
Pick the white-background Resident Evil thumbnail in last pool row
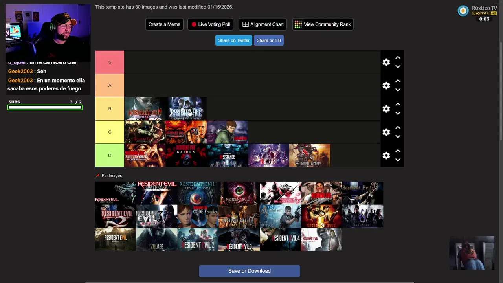[321, 239]
